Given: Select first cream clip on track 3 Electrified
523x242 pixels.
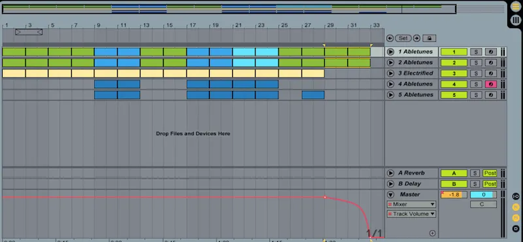Looking at the screenshot, I should (14, 73).
